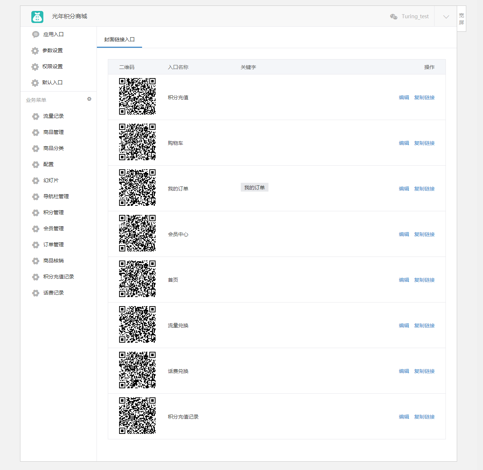Click the 业务菜单 section label
This screenshot has height=470, width=483.
[x=36, y=100]
